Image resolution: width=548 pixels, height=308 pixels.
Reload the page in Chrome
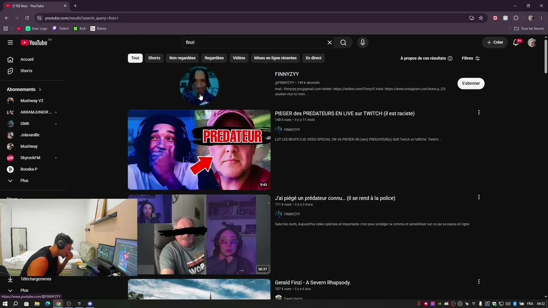click(x=27, y=18)
